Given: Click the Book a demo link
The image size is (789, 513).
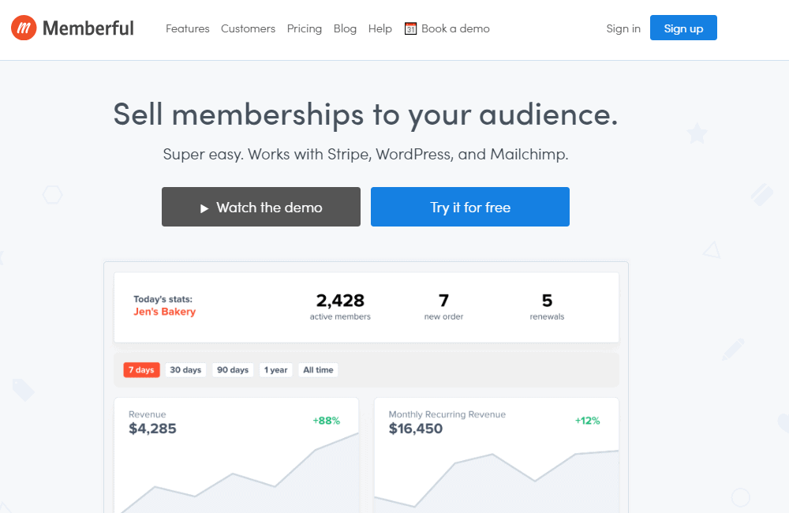Looking at the screenshot, I should 455,28.
